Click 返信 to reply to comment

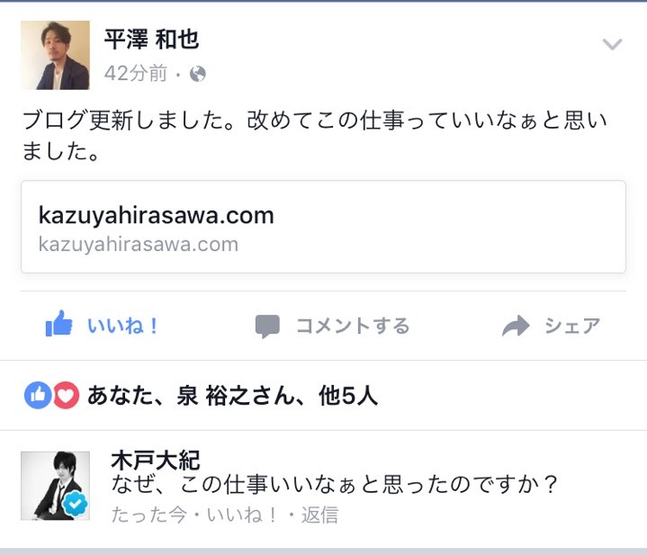click(x=319, y=515)
